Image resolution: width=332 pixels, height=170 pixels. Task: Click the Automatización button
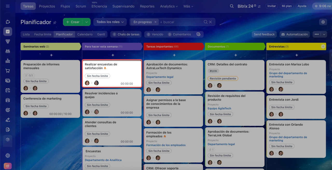tap(294, 34)
